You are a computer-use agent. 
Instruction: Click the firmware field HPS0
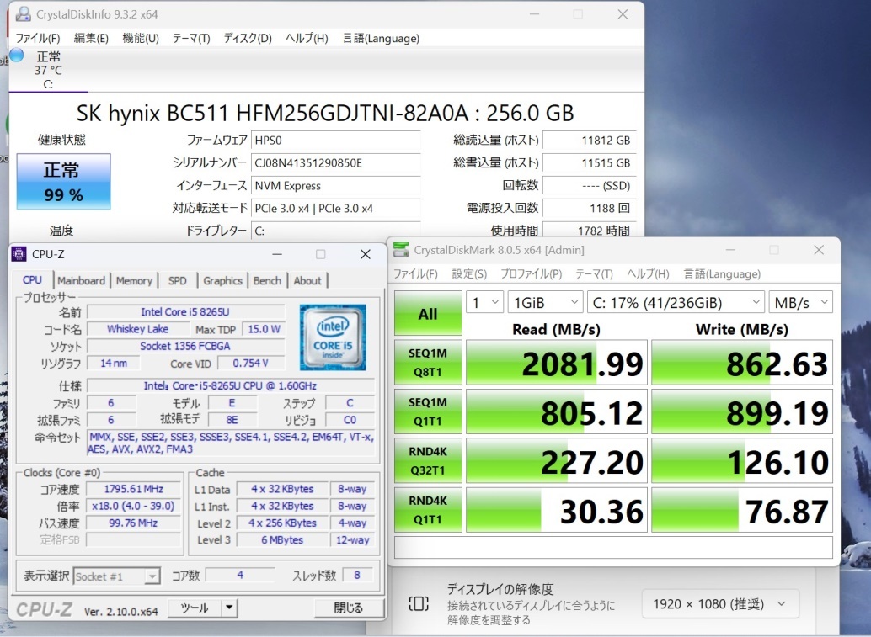[x=335, y=141]
